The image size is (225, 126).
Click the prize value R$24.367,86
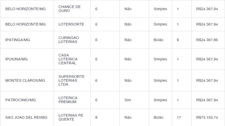[x=207, y=40]
